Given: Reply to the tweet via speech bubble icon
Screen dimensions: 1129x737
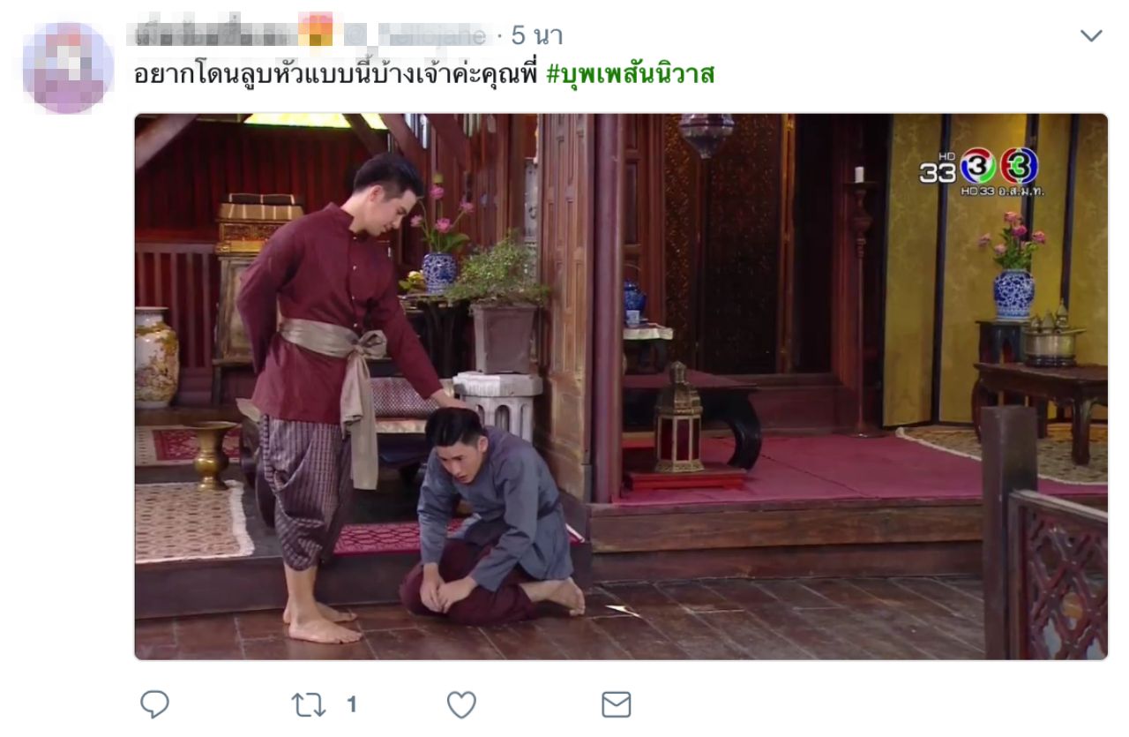Looking at the screenshot, I should tap(154, 703).
